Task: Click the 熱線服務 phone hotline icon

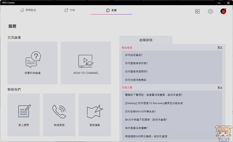Action: coord(59,111)
